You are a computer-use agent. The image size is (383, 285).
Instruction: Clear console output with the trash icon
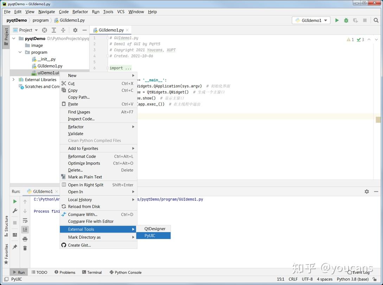(25, 248)
